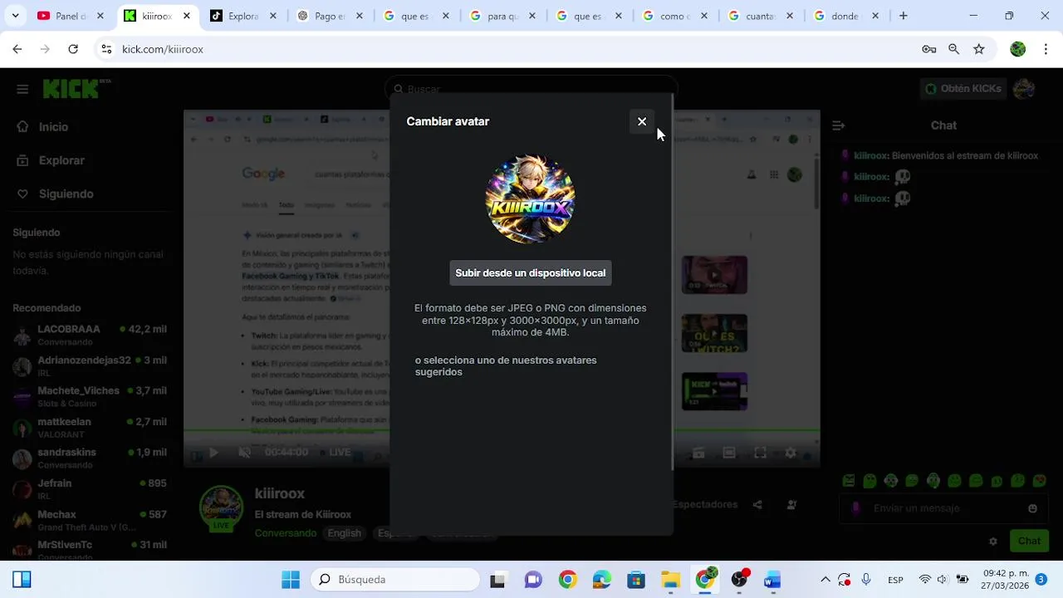
Task: Open the saved passwords key icon
Action: [x=929, y=50]
